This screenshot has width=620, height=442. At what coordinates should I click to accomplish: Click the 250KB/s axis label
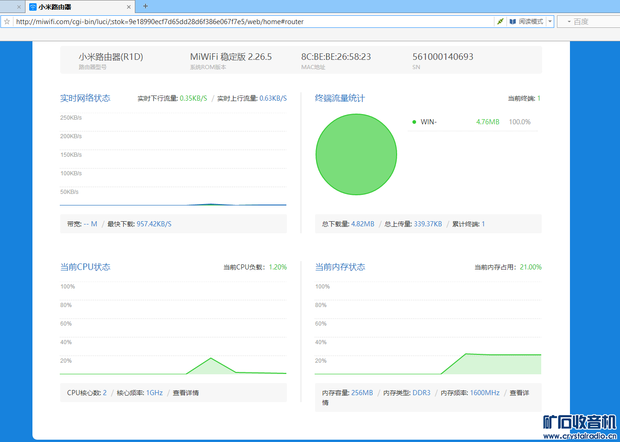point(71,118)
